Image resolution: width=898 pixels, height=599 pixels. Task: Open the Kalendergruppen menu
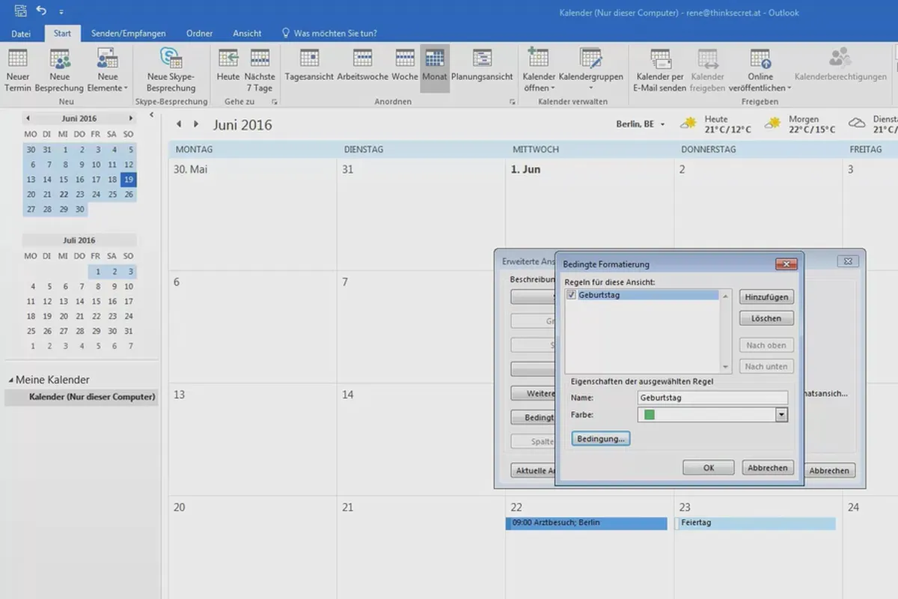coord(591,71)
